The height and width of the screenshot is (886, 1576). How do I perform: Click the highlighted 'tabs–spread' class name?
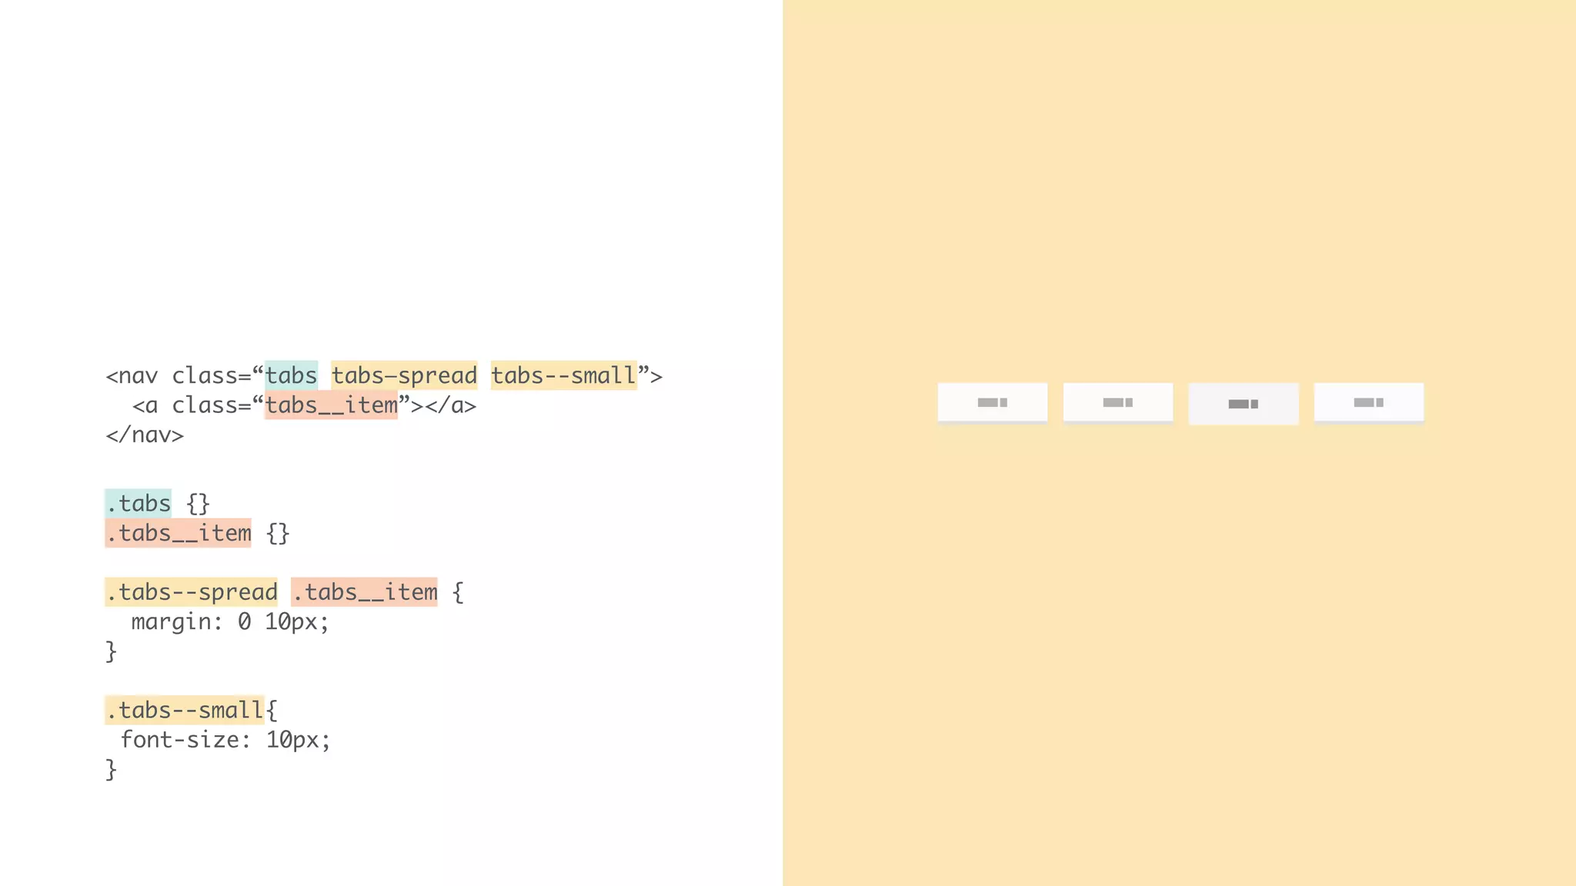click(x=404, y=375)
